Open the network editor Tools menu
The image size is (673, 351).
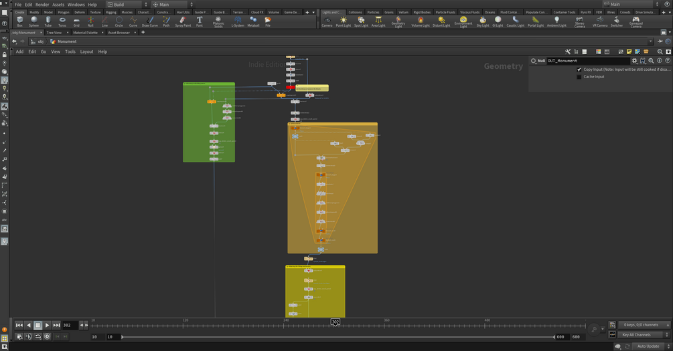click(x=70, y=51)
